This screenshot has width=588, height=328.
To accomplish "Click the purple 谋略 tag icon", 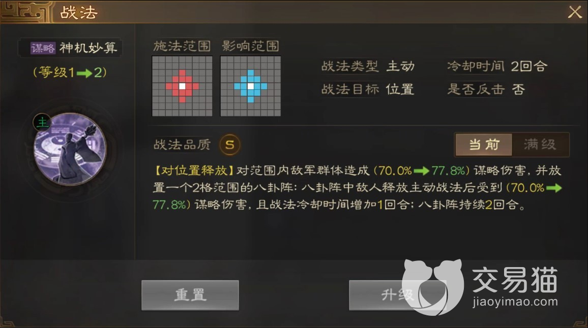I will point(43,48).
